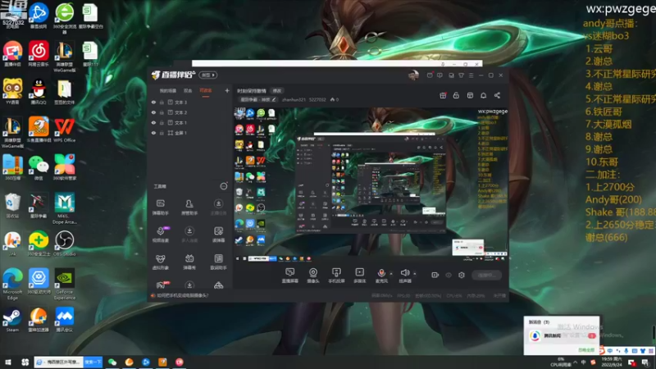This screenshot has width=656, height=369.
Task: Open the Windows Start menu
Action: click(x=8, y=362)
